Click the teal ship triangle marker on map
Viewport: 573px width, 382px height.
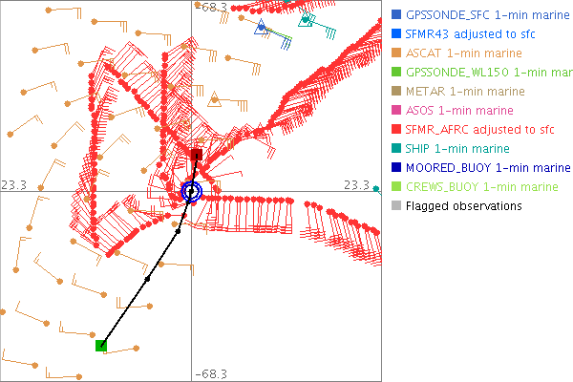coord(306,19)
